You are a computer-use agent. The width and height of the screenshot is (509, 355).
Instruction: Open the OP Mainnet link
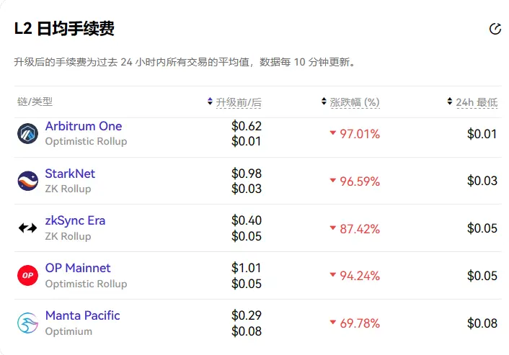78,268
